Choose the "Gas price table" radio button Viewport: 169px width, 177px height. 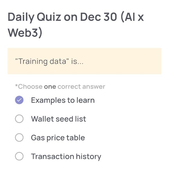point(19,138)
